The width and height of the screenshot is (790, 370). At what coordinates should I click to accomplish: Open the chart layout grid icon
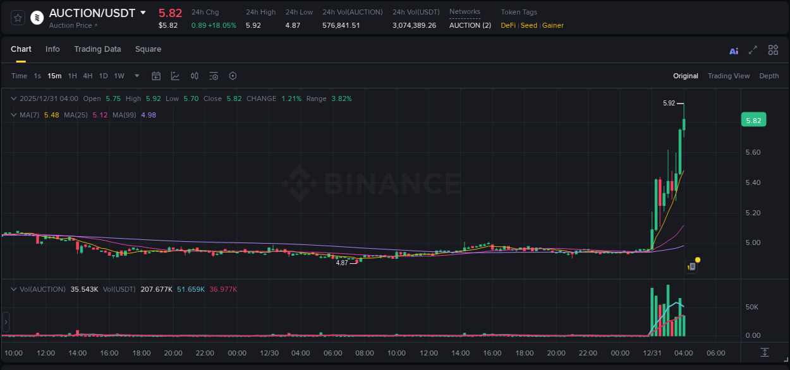click(773, 51)
